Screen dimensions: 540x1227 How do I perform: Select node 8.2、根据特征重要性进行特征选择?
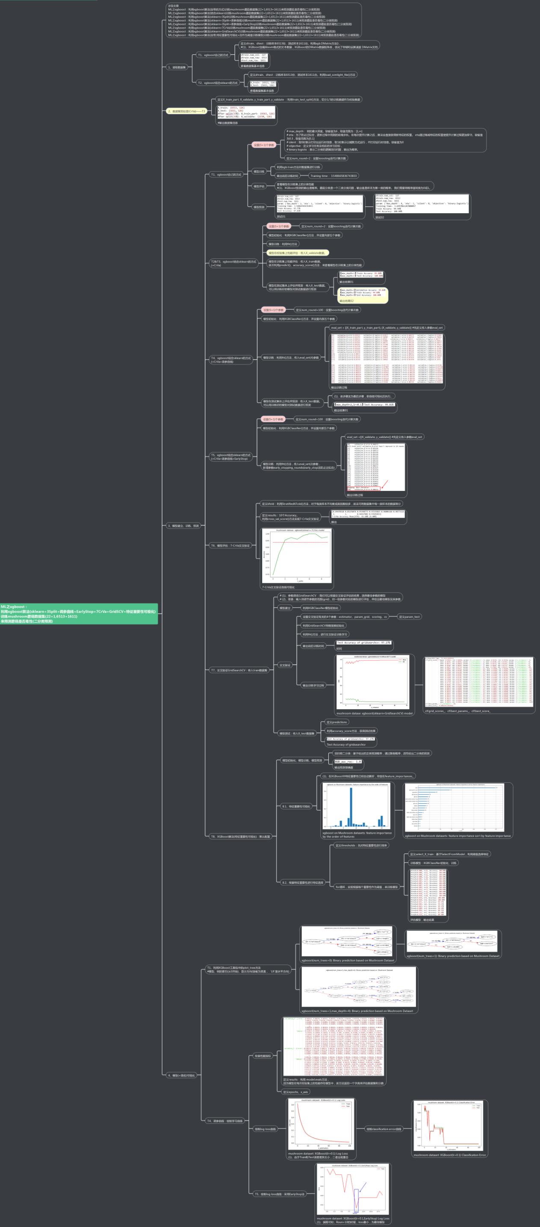pyautogui.click(x=303, y=882)
